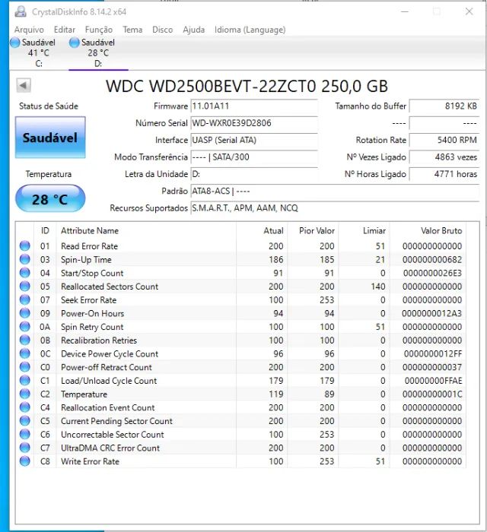The height and width of the screenshot is (532, 487).
Task: Click status orb for Load/Unload Cycle Count
Action: tap(25, 380)
